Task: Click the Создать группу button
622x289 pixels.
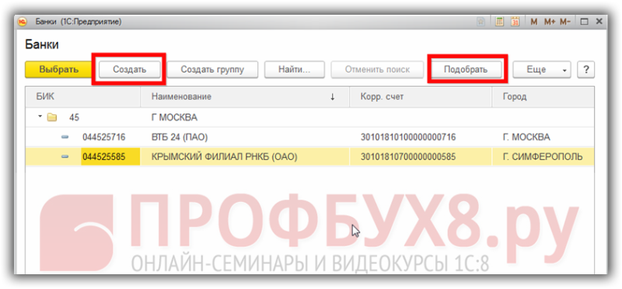Action: click(x=212, y=69)
